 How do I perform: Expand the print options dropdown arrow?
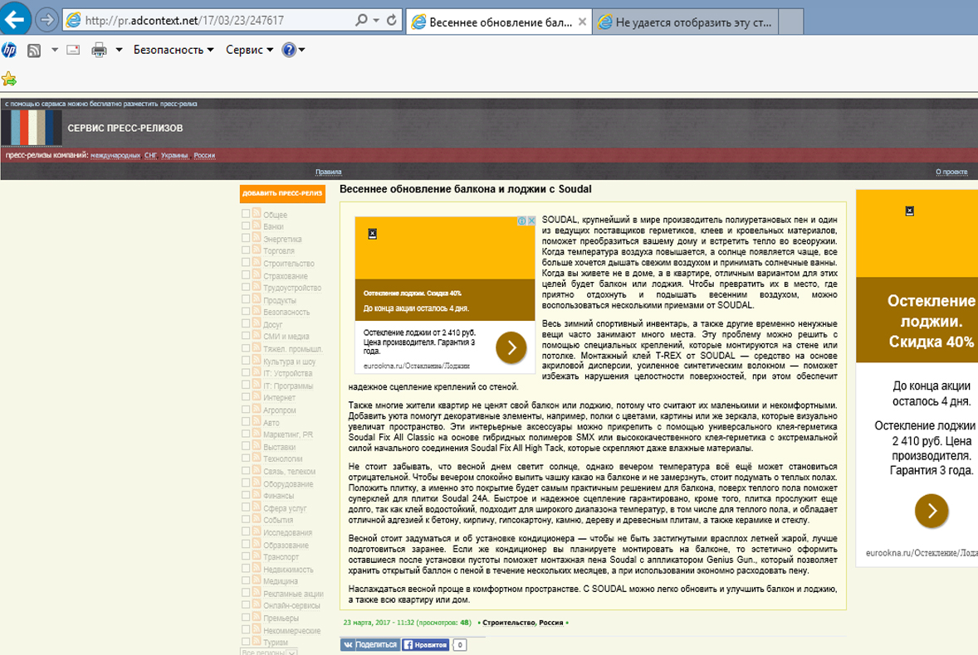(119, 50)
